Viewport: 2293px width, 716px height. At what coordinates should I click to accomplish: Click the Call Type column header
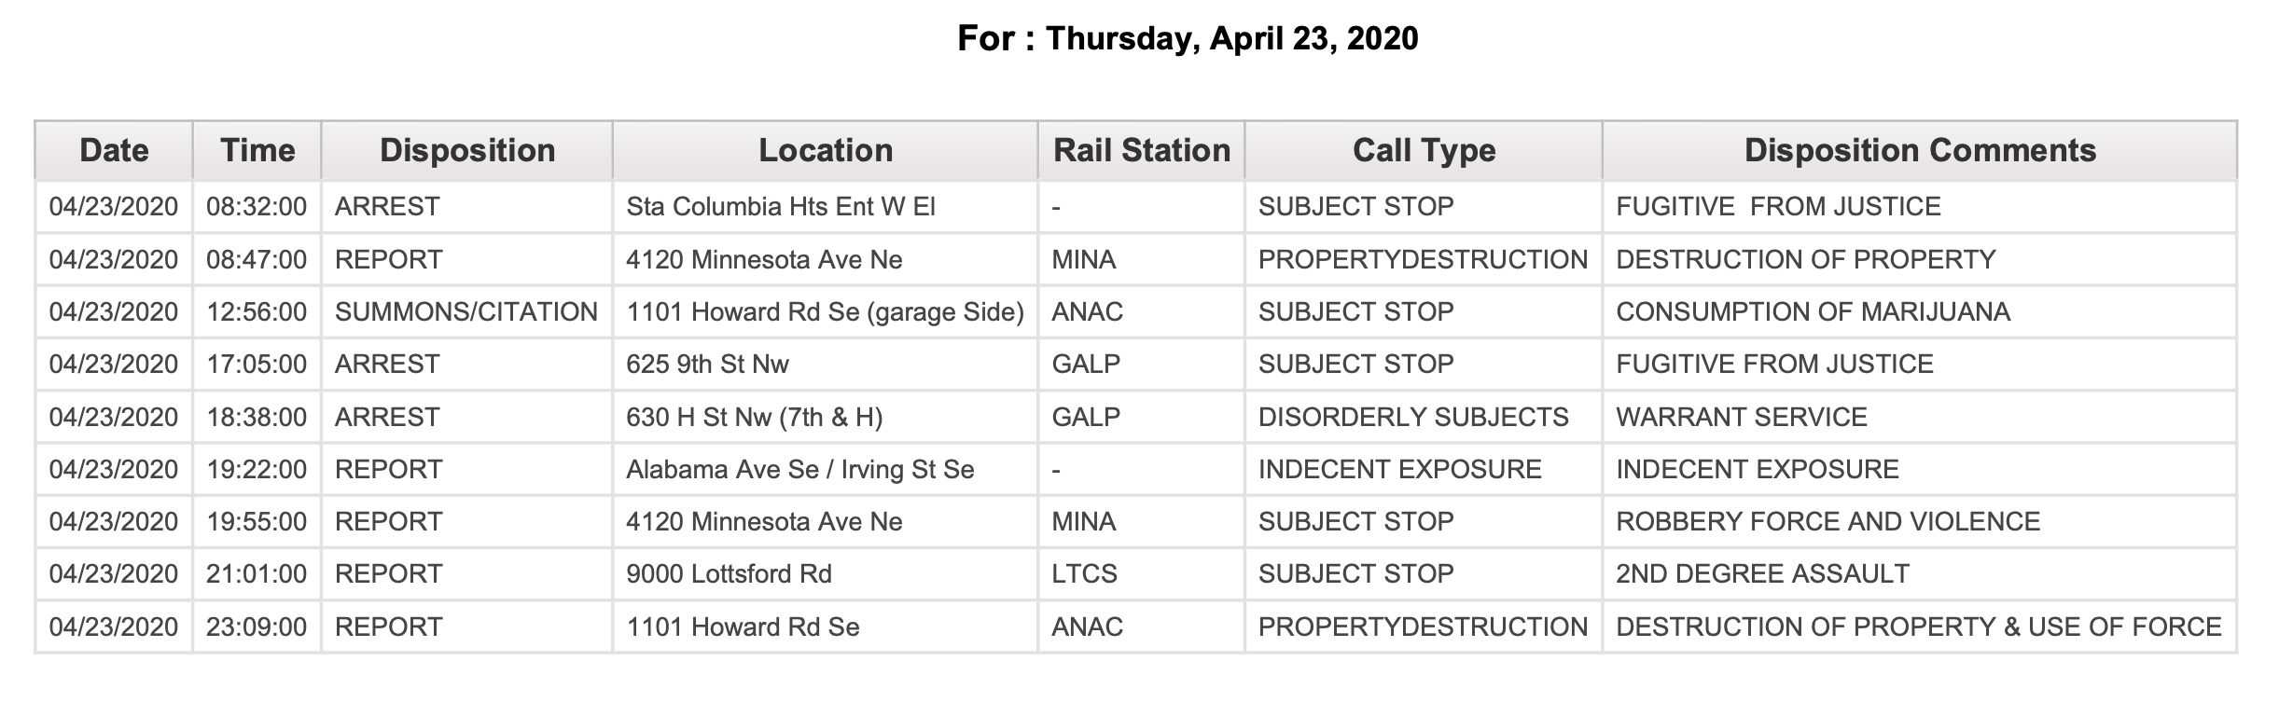1424,150
